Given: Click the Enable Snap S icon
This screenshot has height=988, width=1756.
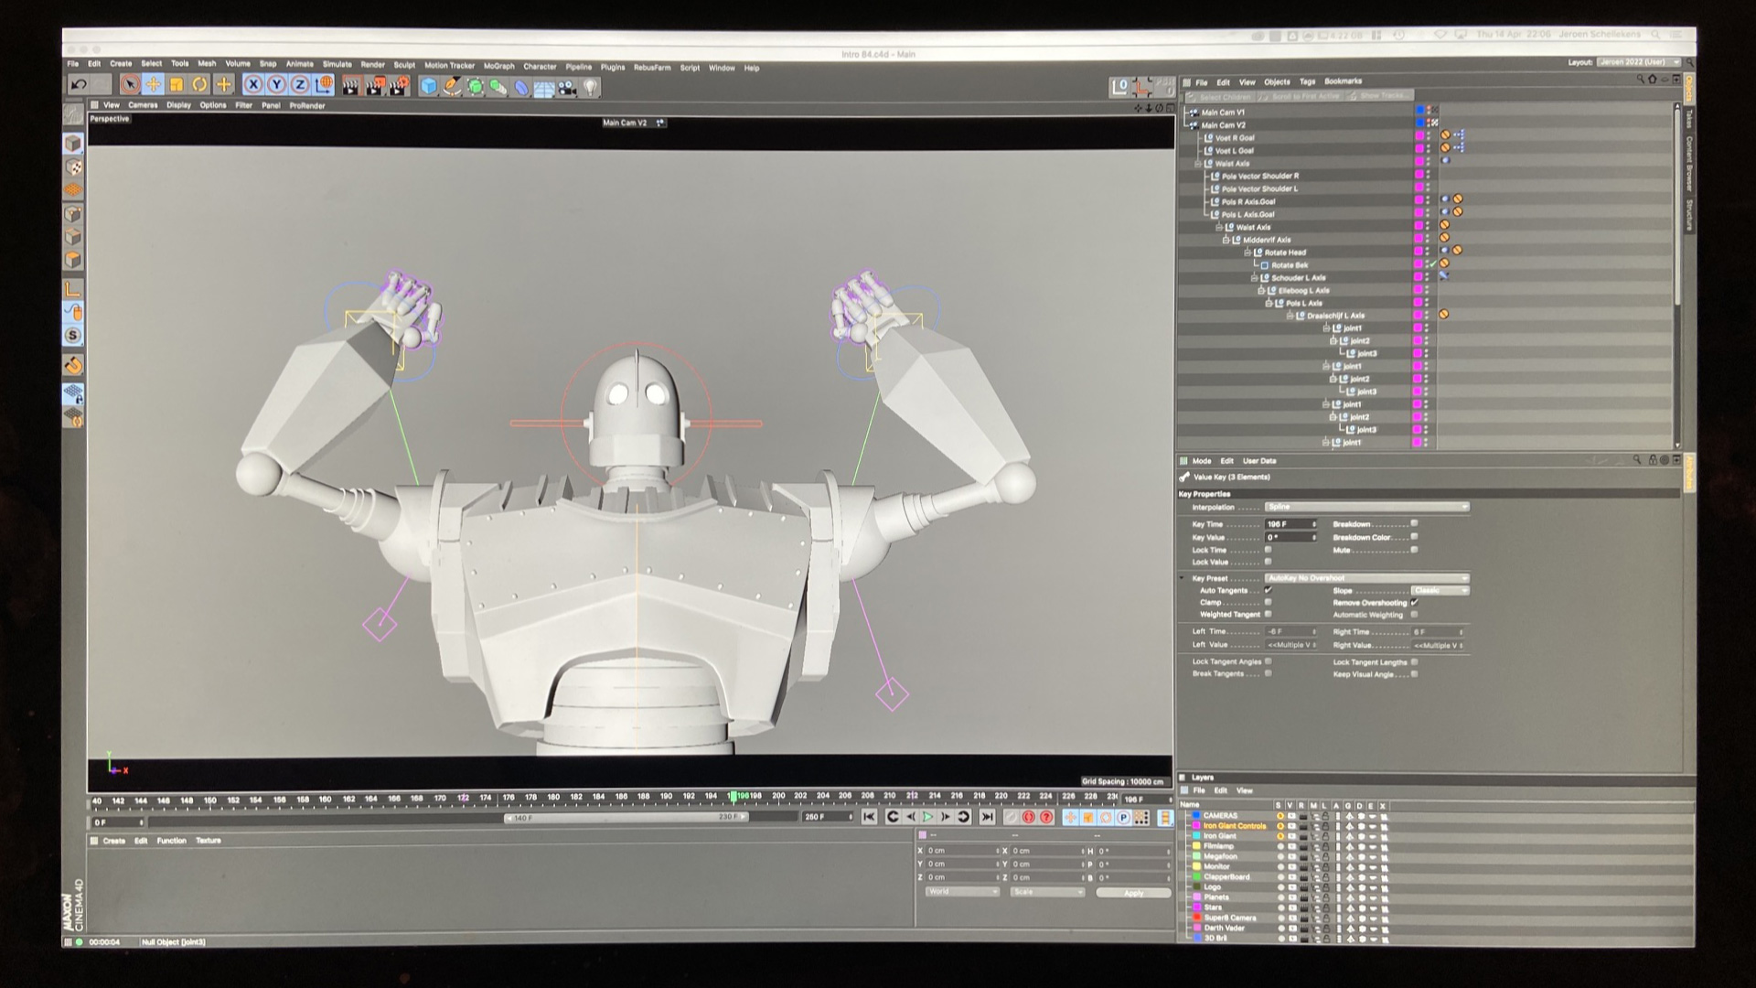Looking at the screenshot, I should (x=73, y=336).
